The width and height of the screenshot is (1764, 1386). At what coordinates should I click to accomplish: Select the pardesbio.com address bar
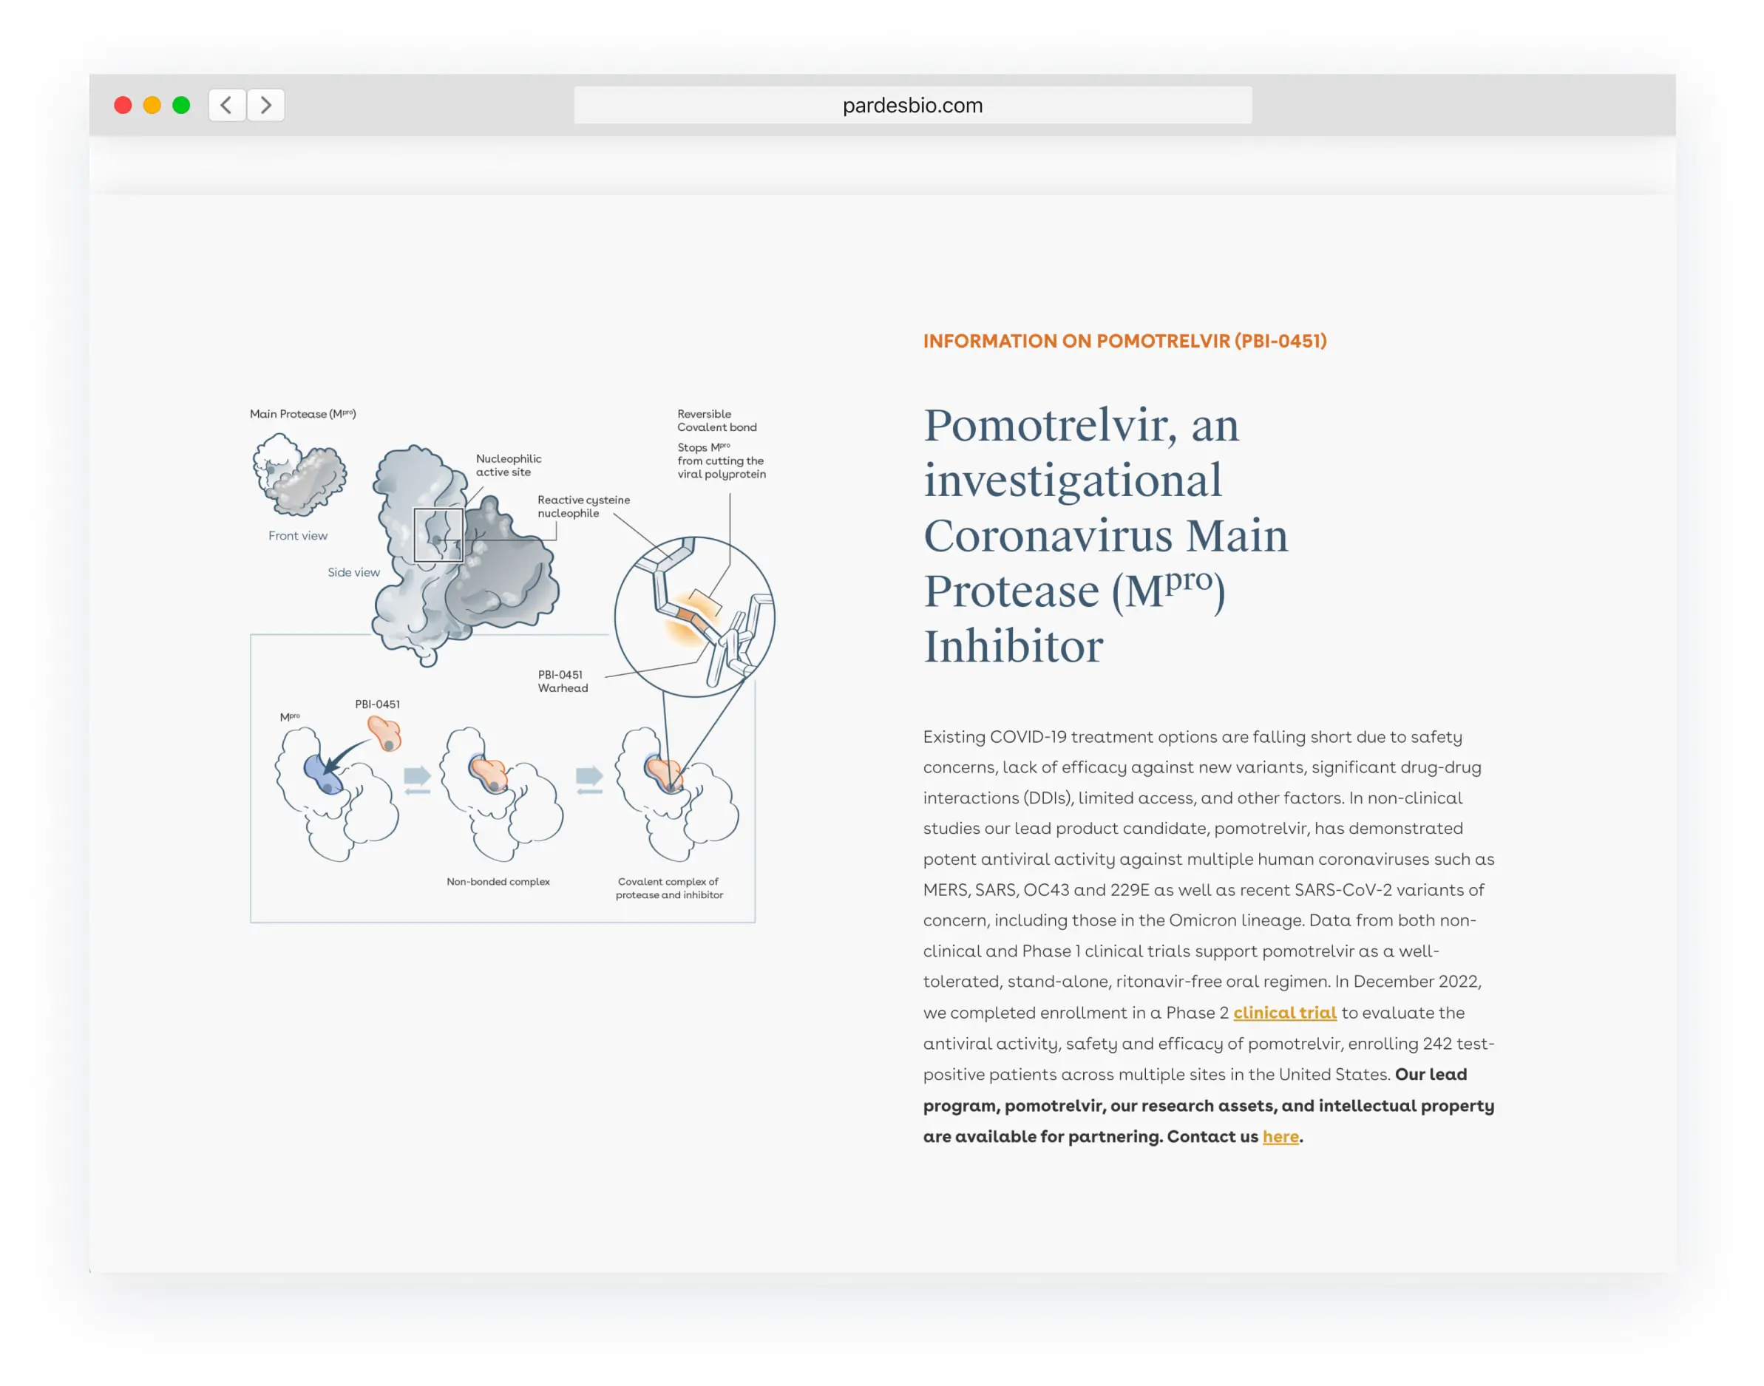[912, 105]
